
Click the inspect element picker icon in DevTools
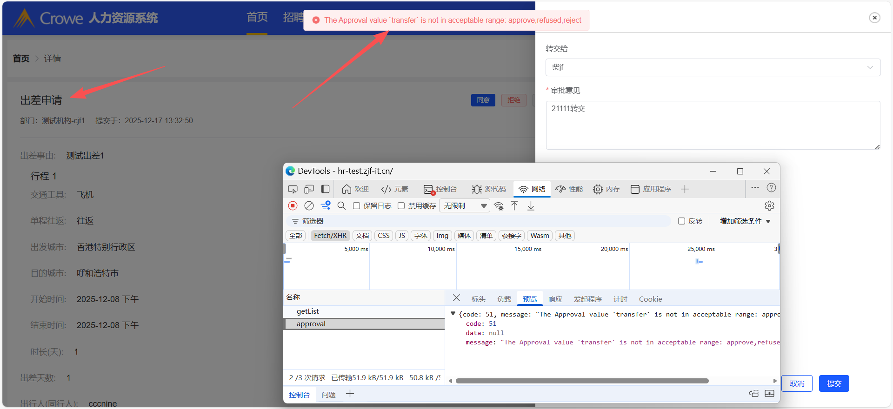tap(293, 189)
